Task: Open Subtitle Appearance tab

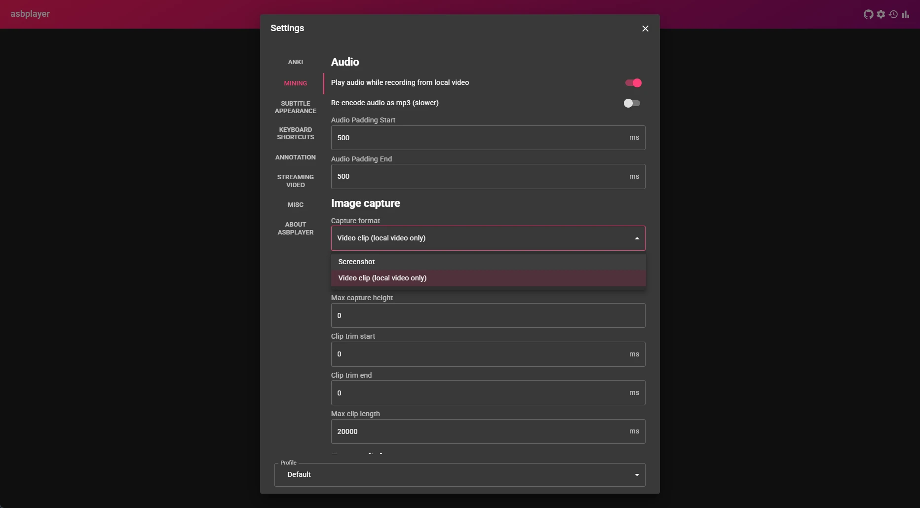Action: coord(296,107)
